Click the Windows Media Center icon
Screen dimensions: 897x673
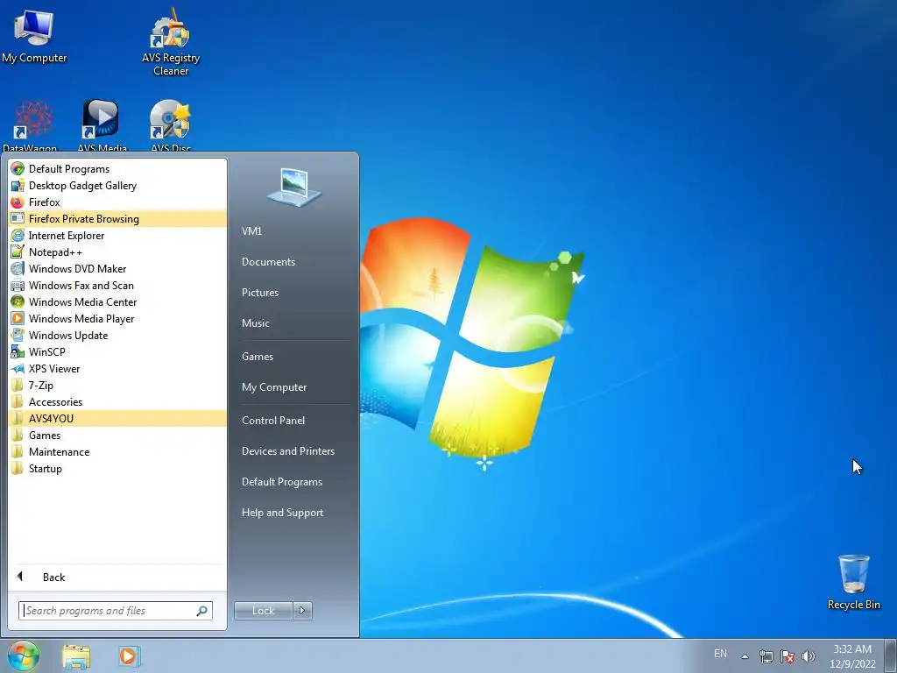click(x=18, y=301)
